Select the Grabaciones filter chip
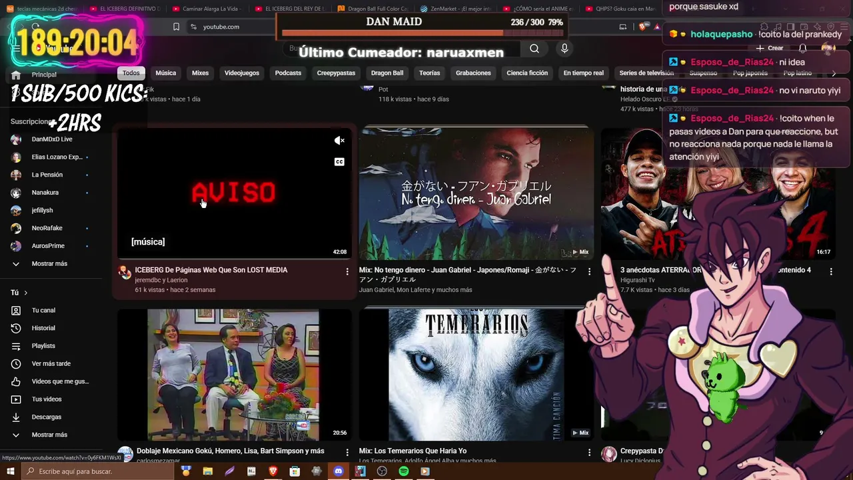 pyautogui.click(x=473, y=73)
